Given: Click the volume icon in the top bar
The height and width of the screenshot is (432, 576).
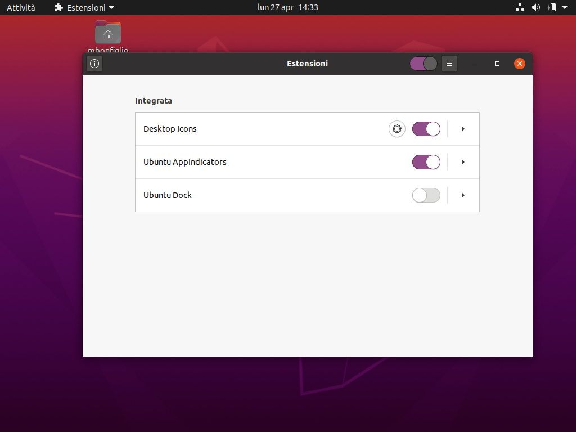Looking at the screenshot, I should [536, 7].
